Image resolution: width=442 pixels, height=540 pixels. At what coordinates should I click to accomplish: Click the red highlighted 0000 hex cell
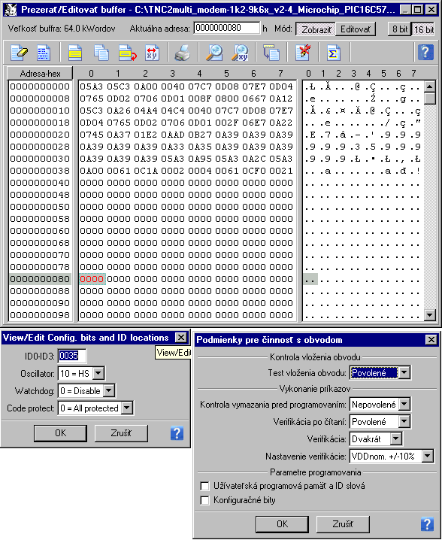click(92, 279)
